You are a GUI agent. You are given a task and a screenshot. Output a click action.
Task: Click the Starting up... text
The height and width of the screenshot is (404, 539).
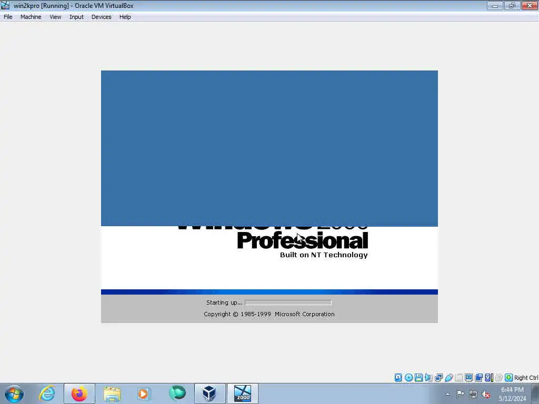(x=224, y=302)
